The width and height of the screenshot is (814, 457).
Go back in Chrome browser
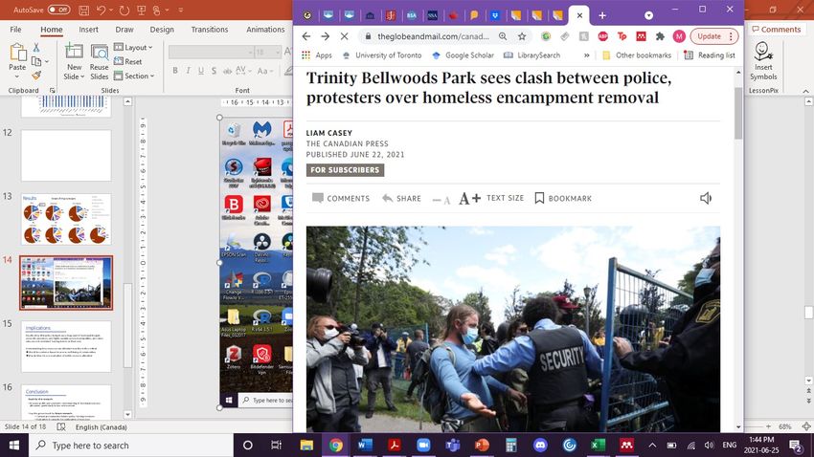pos(306,36)
